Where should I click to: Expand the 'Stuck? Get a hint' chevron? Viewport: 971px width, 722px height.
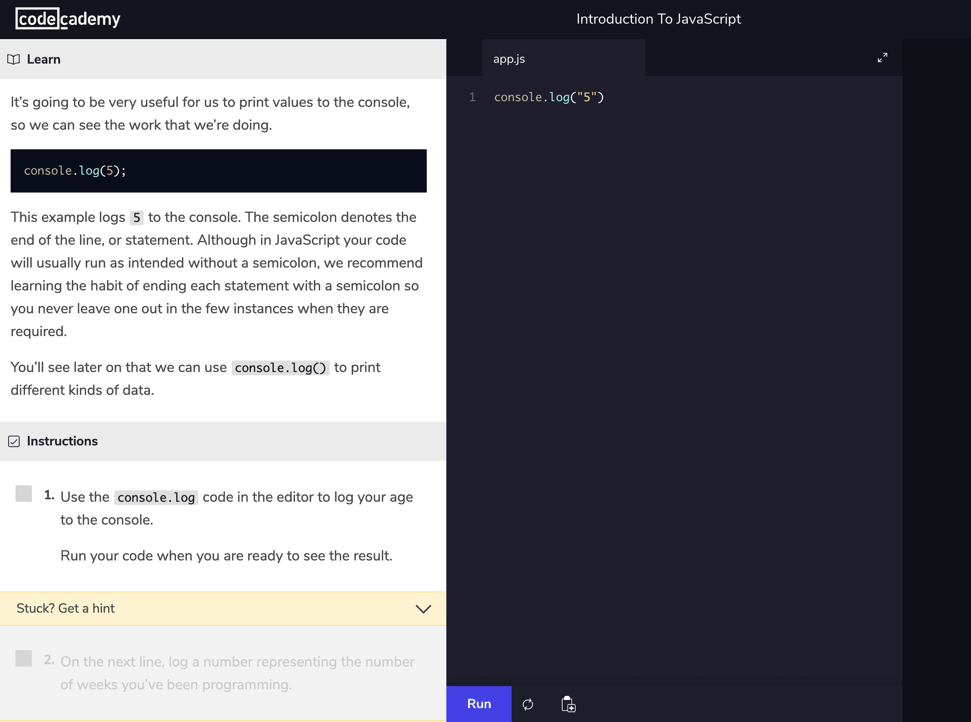click(423, 608)
